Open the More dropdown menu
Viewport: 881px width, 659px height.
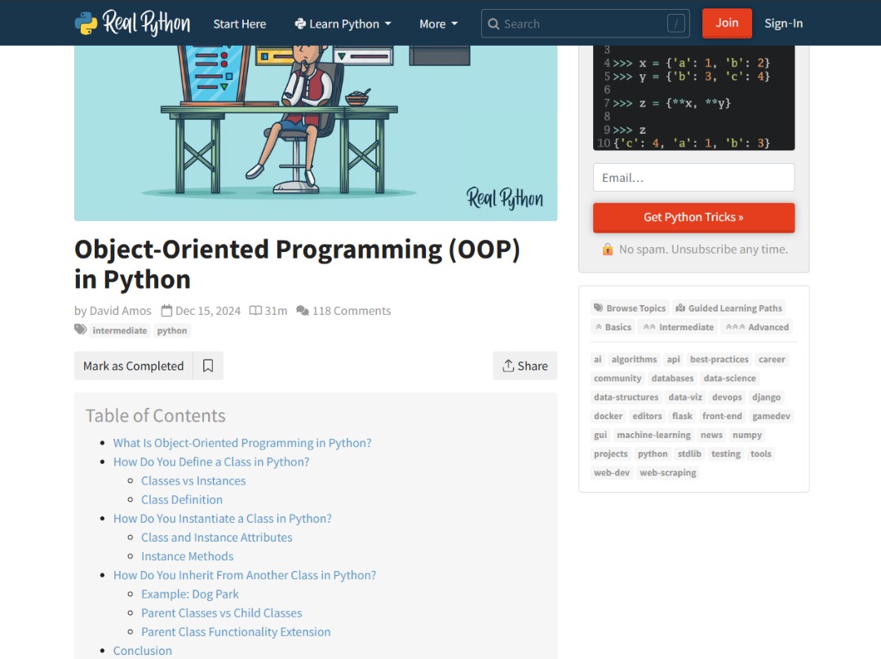(x=437, y=24)
